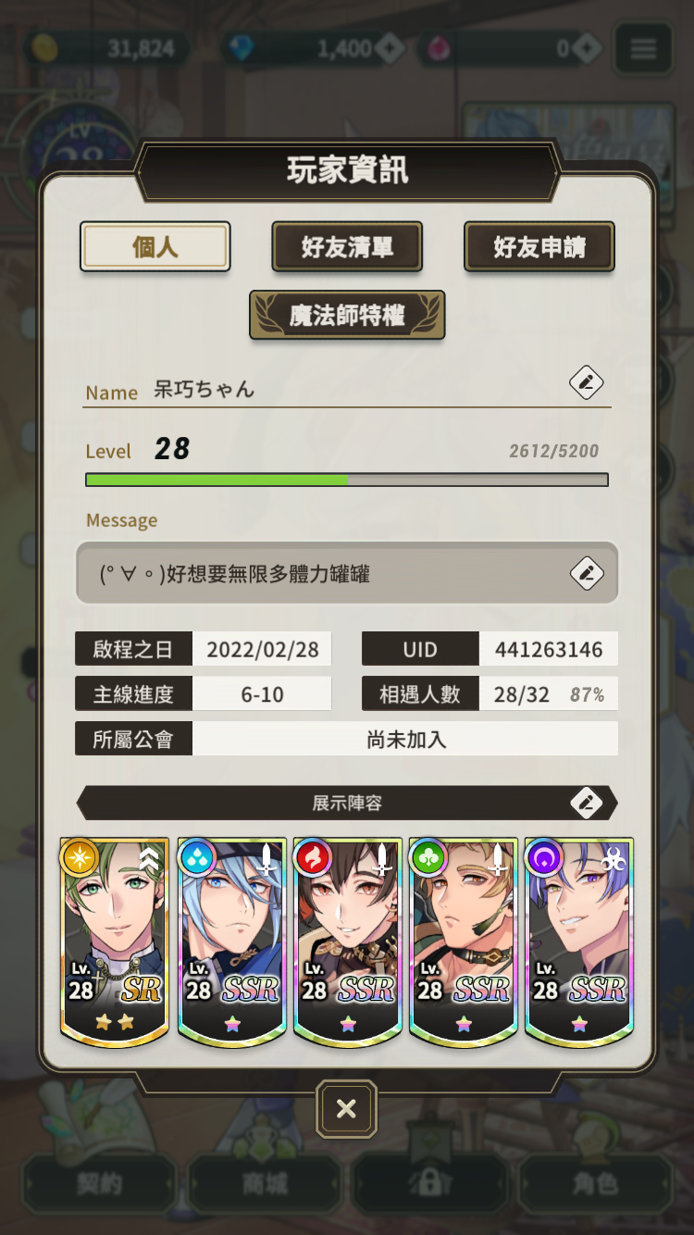Close the player info dialog
Image resolution: width=694 pixels, height=1235 pixels.
pos(346,1108)
